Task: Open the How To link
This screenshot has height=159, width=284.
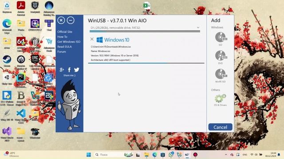Action: pos(62,37)
